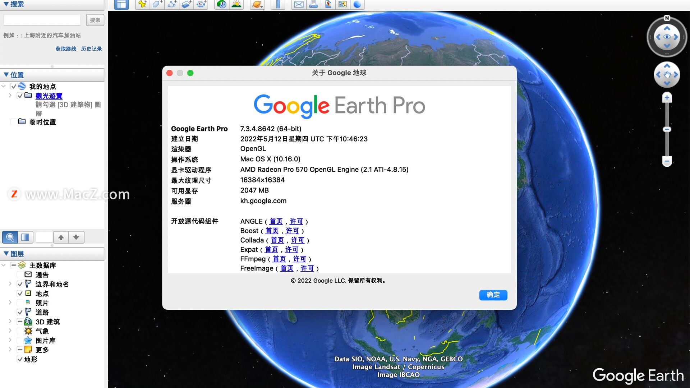Viewport: 690px width, 388px height.
Task: Uncheck the 地点 layer checkbox
Action: (20, 294)
